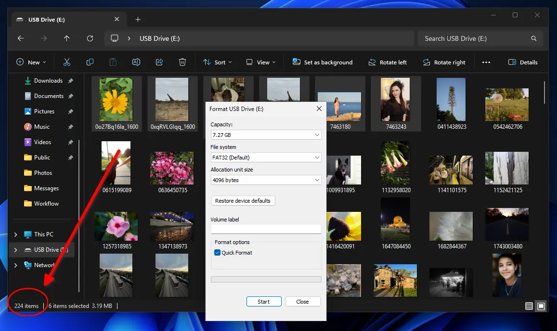Click the Paste icon

coord(113,62)
